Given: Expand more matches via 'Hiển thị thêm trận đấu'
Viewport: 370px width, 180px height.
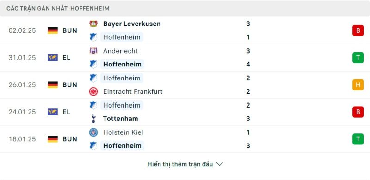Looking at the screenshot, I should (x=180, y=164).
